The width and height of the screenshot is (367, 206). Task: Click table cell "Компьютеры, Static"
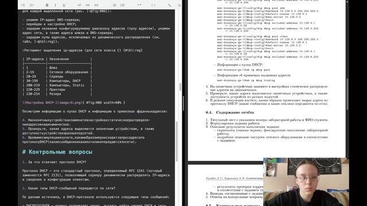click(x=67, y=85)
